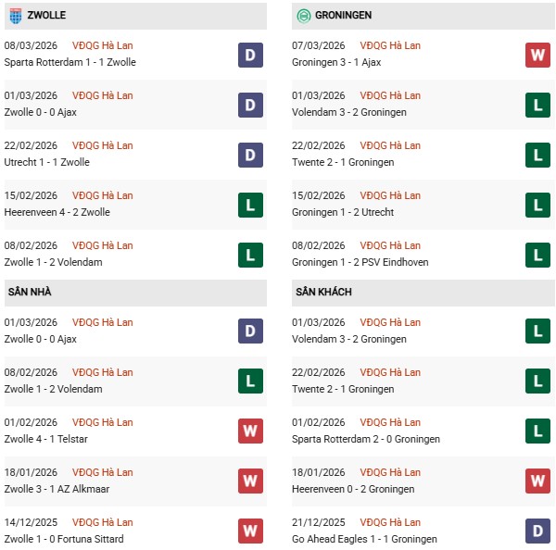Screen dimensions: 556x550
Task: Click the L badge for Heerenveen 4 - 2 Zwolle
Action: [250, 205]
